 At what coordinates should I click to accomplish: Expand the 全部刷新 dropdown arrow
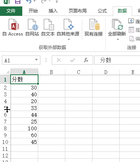118,40
